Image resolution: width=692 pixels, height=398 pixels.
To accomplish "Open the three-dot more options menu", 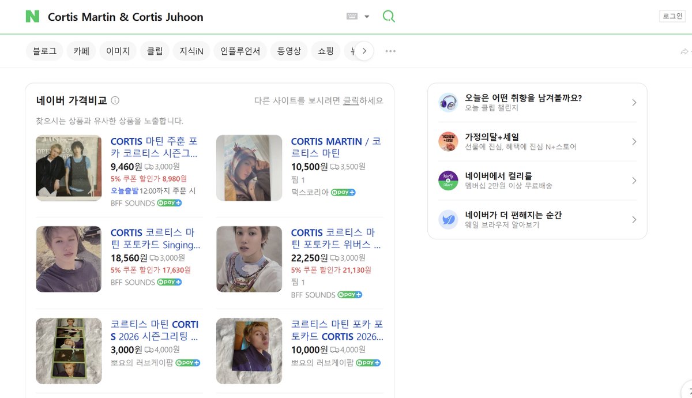I will click(x=390, y=51).
